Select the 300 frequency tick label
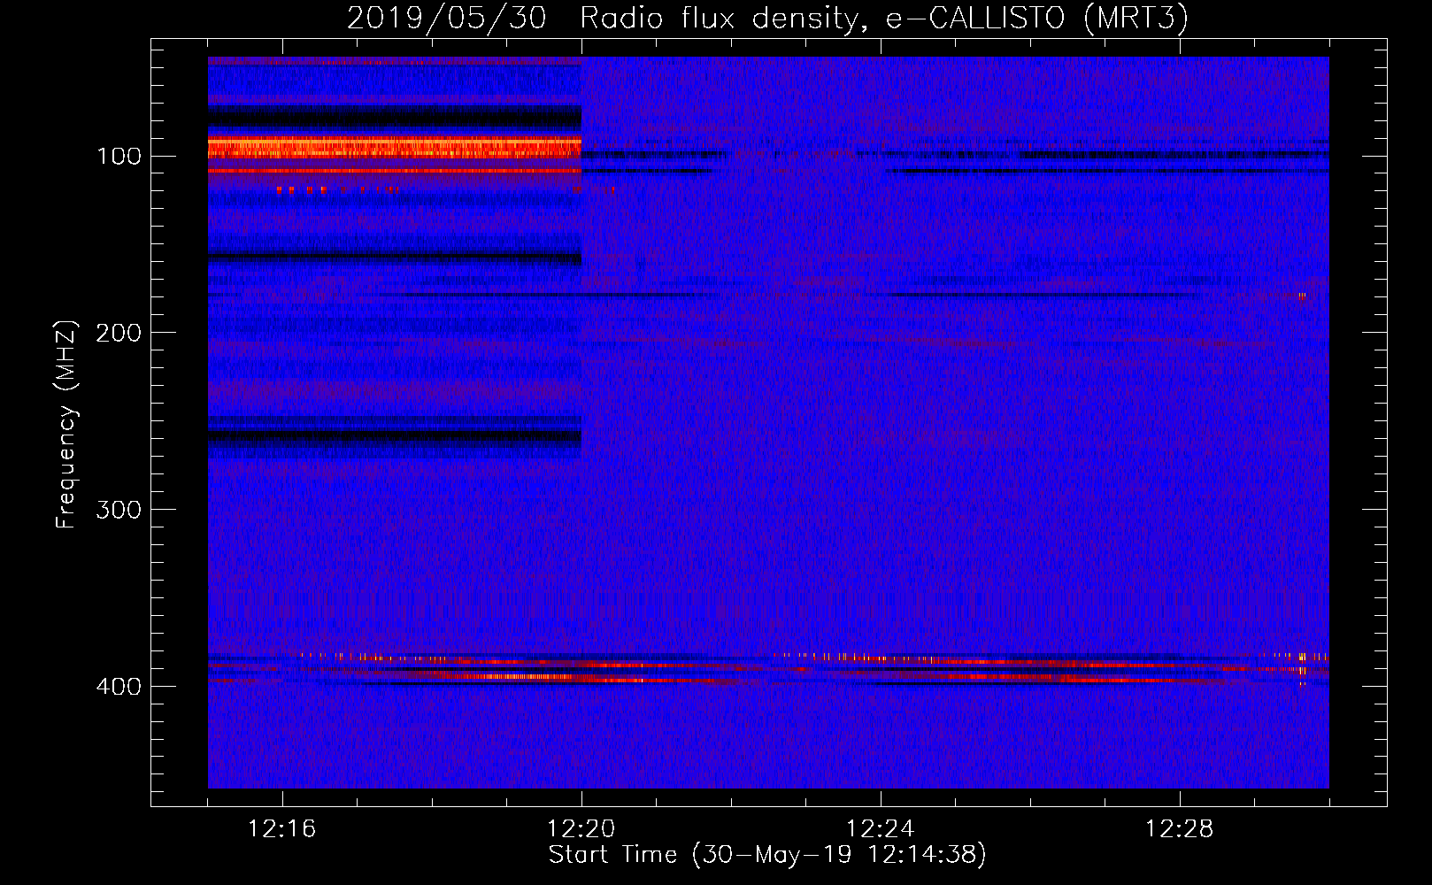 119,511
